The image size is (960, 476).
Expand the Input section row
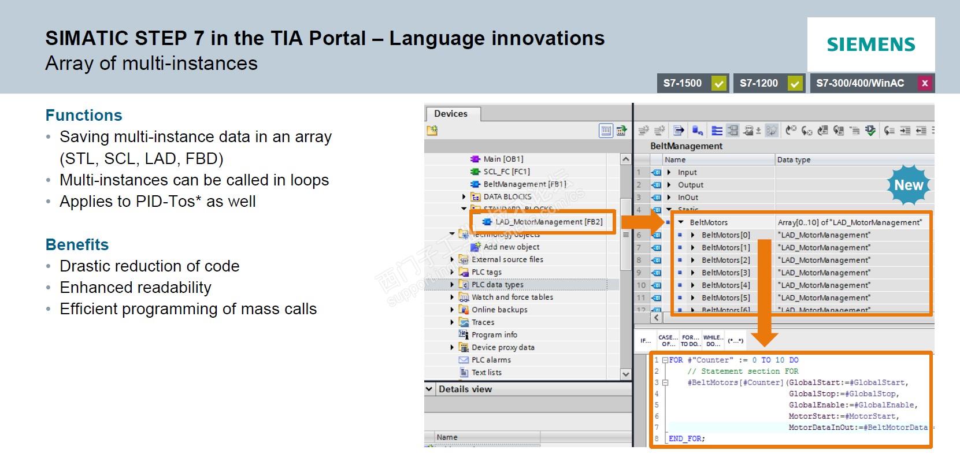click(669, 172)
